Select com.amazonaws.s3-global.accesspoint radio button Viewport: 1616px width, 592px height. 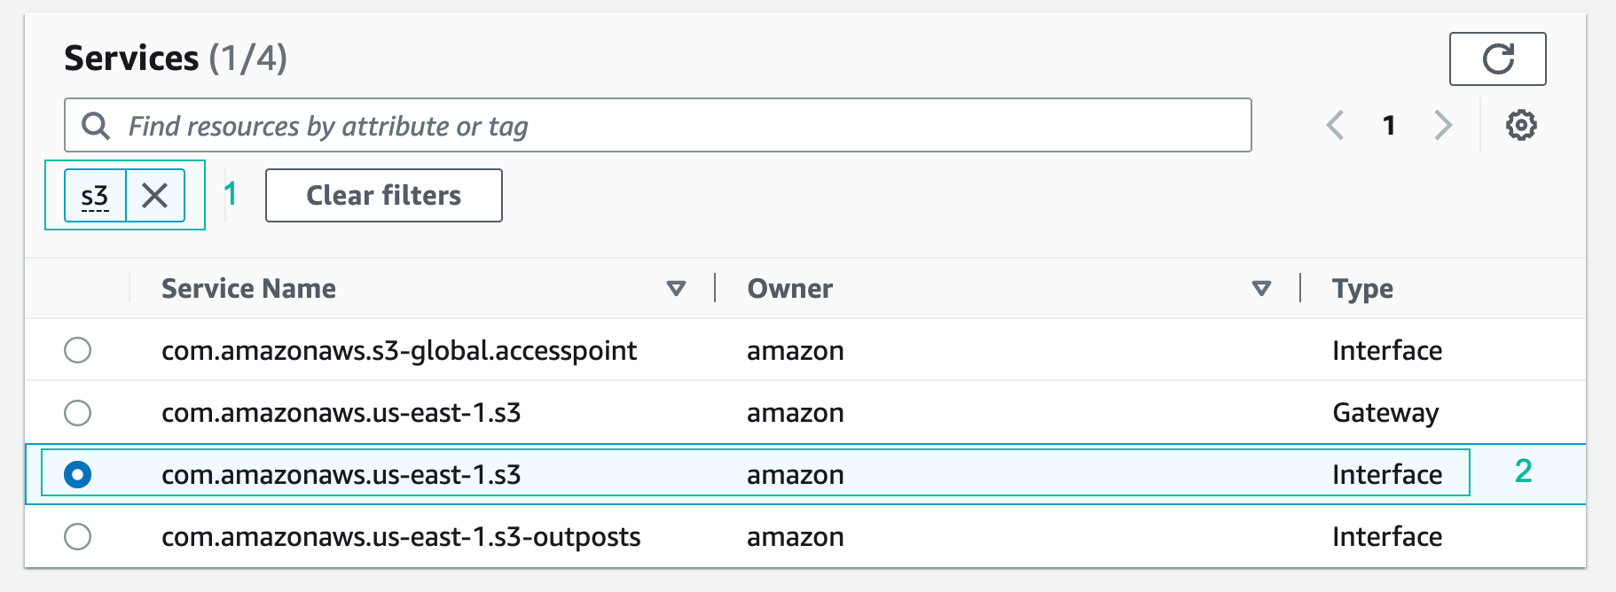(x=78, y=350)
